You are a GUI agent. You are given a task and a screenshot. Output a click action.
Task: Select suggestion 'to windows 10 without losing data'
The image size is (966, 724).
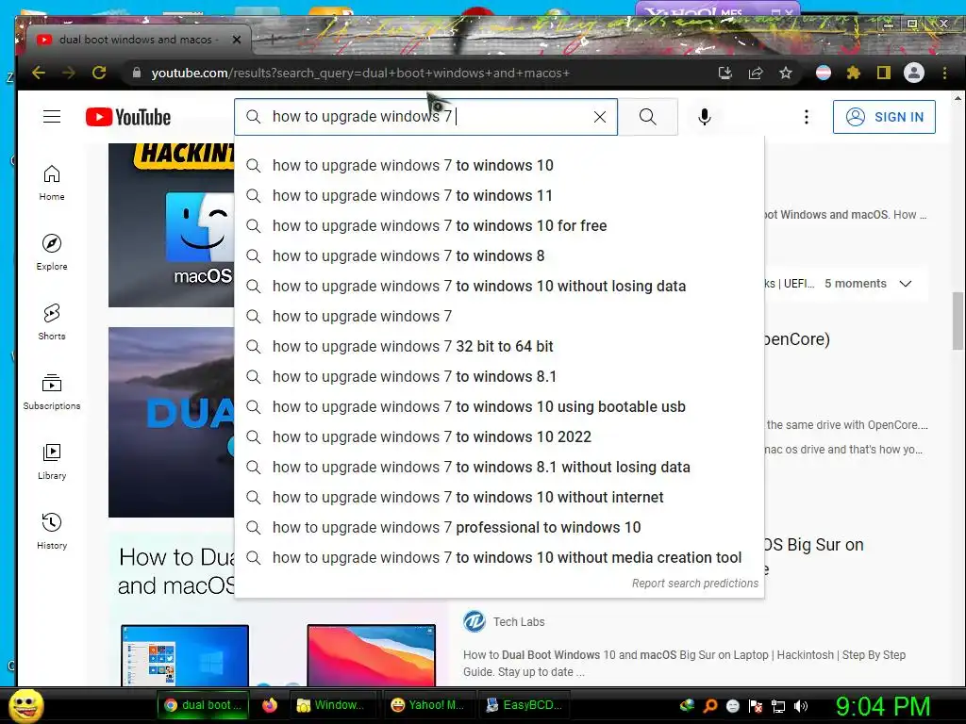pyautogui.click(x=499, y=286)
